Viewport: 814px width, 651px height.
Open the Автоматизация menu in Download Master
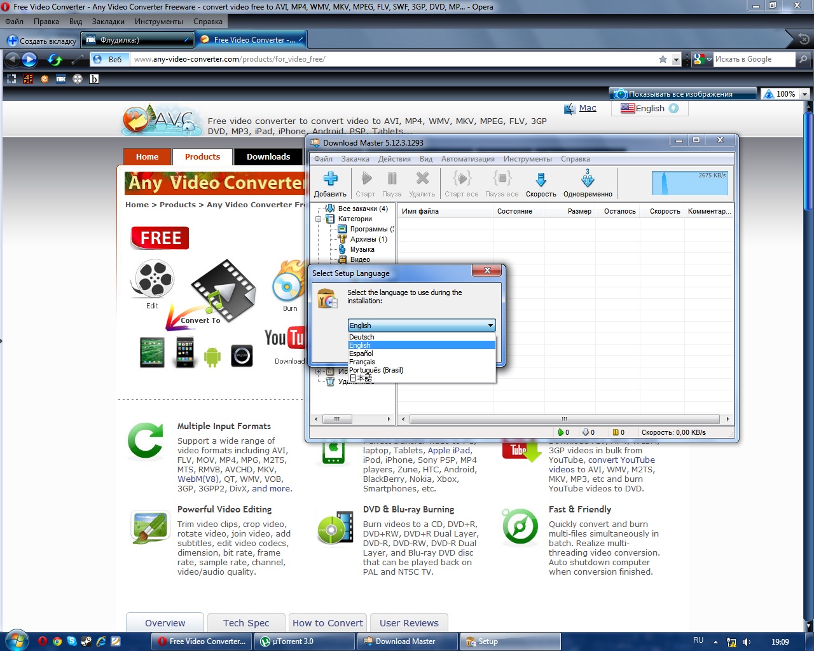tap(468, 159)
